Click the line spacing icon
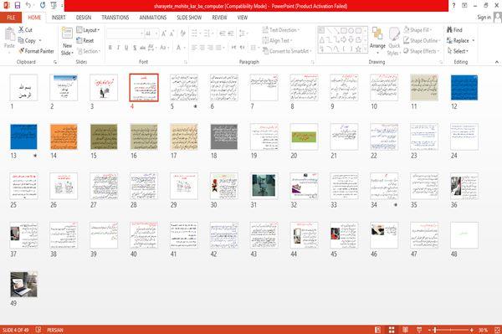 [243, 33]
